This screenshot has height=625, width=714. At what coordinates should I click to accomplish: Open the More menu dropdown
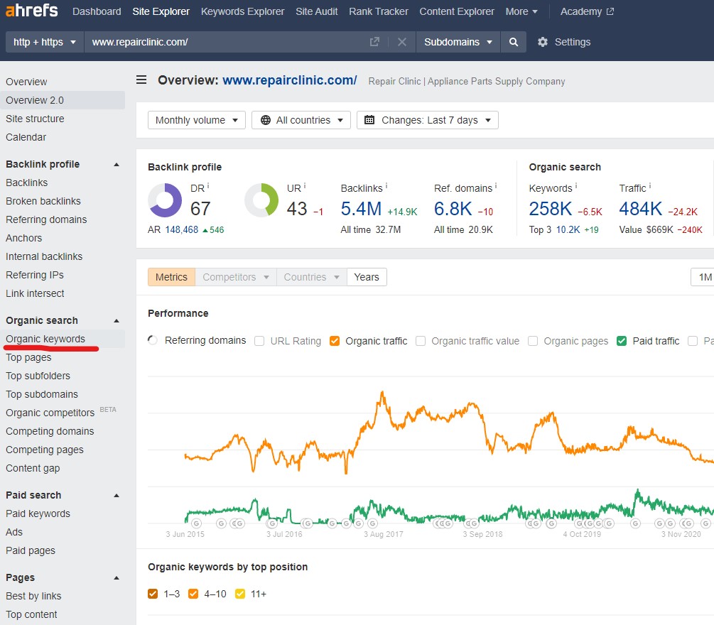click(521, 11)
